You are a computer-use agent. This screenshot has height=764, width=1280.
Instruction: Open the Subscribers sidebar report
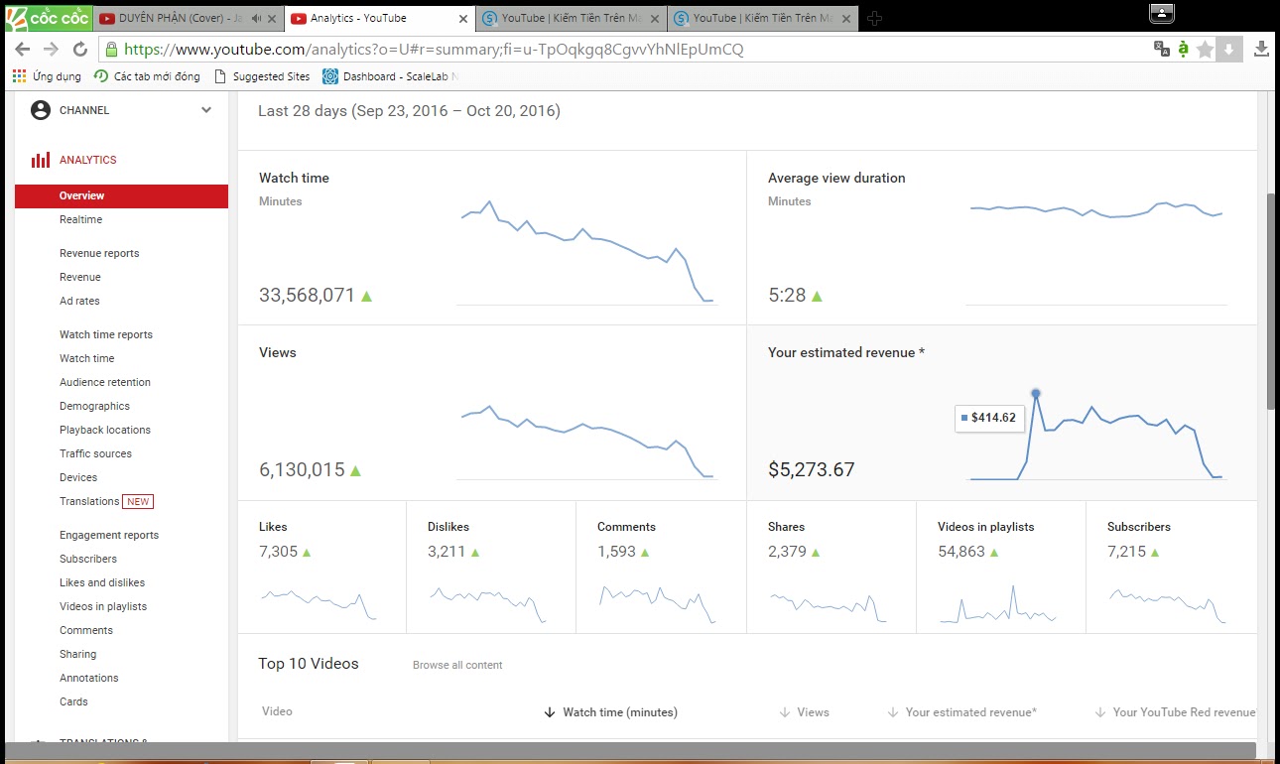[88, 559]
